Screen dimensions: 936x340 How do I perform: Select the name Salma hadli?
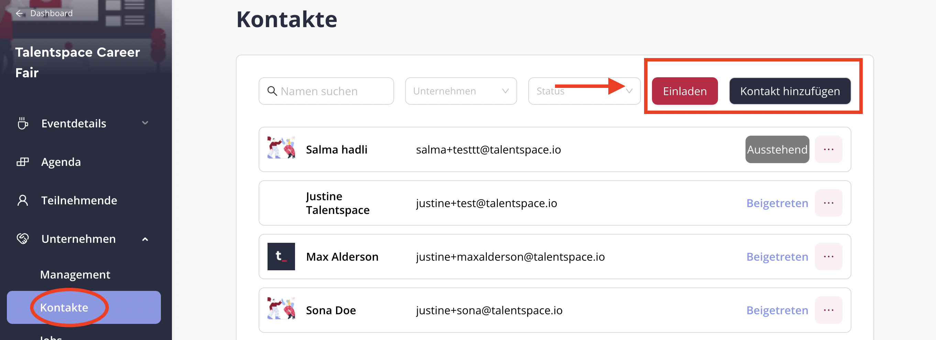336,149
